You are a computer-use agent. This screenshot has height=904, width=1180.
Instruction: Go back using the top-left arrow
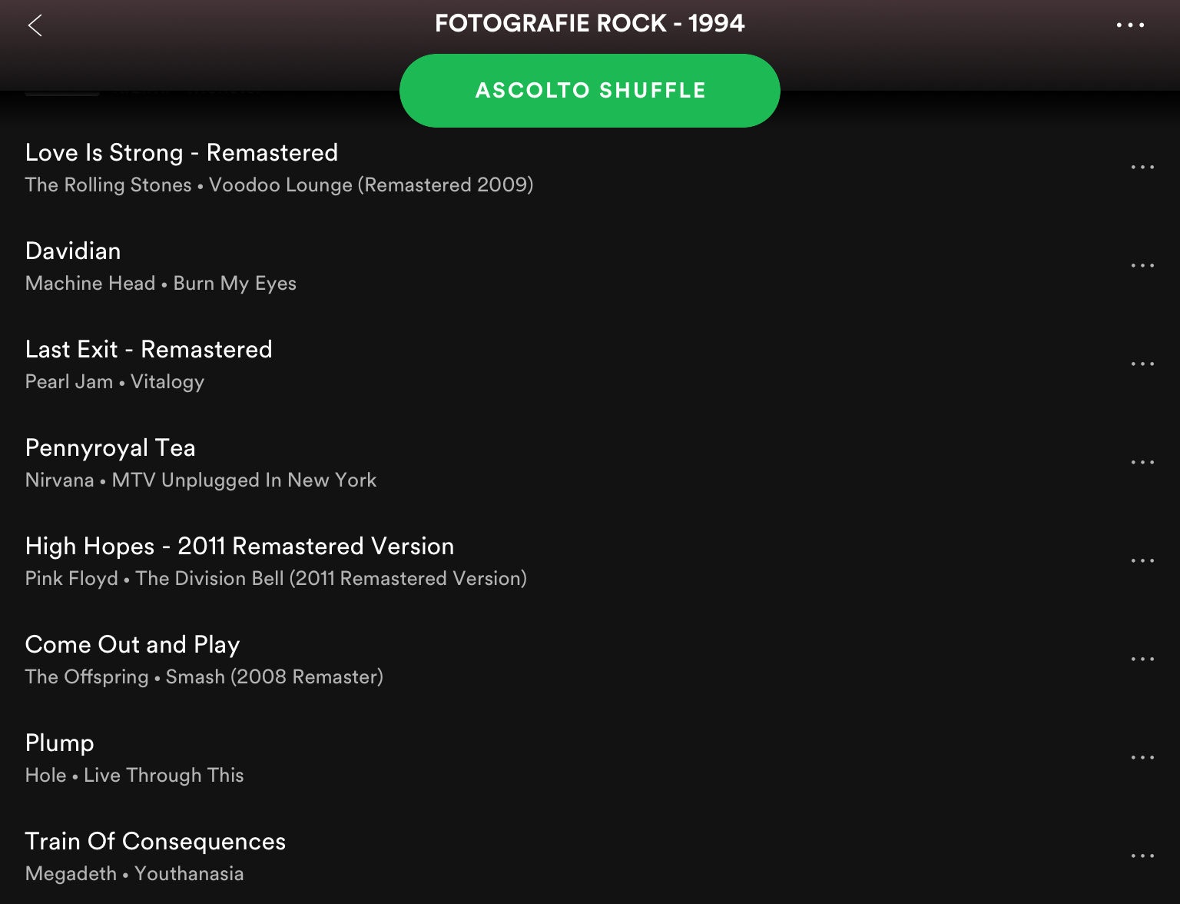point(35,25)
